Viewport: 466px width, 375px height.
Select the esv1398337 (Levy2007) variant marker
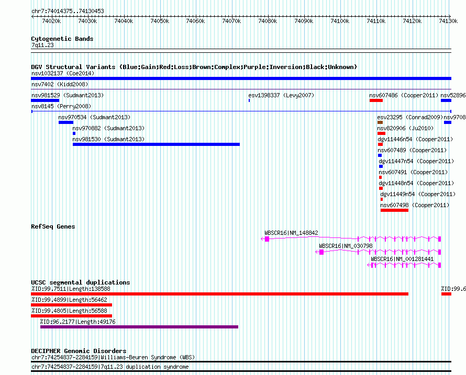[249, 100]
